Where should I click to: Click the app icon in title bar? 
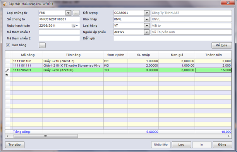click(x=5, y=4)
